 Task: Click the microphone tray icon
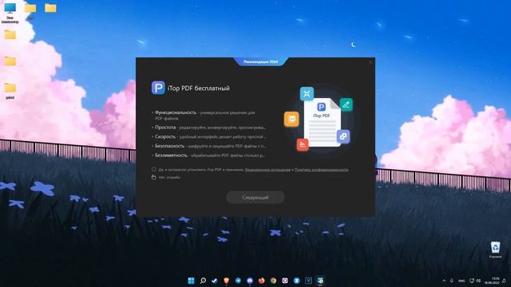point(452,281)
